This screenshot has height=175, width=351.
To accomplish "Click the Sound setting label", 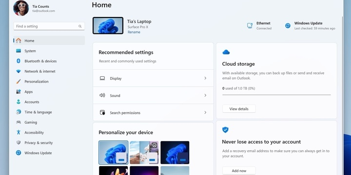I will pos(115,96).
